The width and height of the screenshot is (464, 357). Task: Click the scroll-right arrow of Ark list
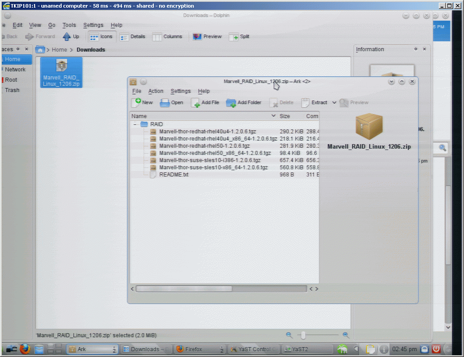coord(317,289)
